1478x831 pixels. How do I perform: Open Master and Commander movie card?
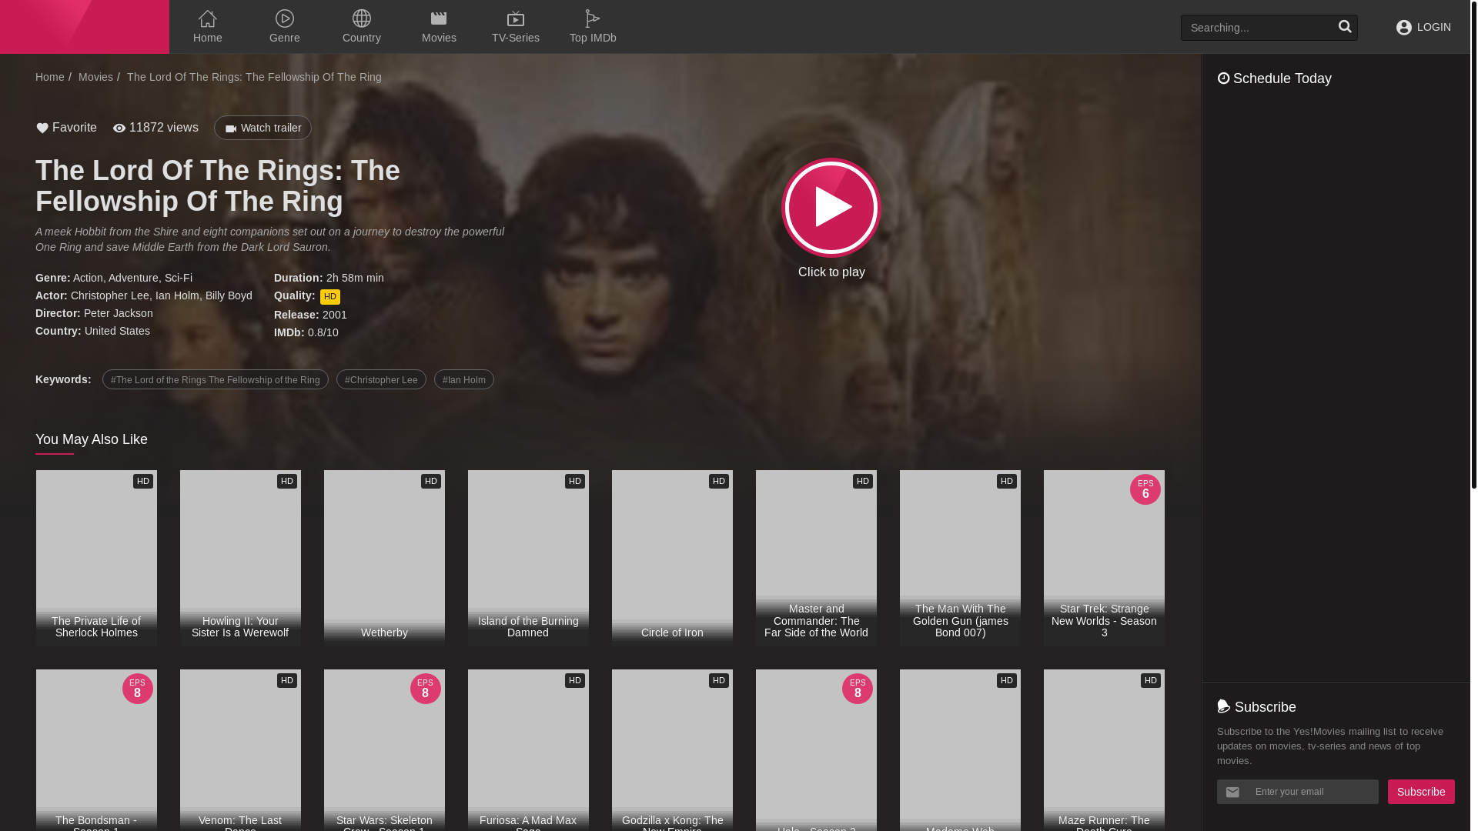pyautogui.click(x=816, y=558)
